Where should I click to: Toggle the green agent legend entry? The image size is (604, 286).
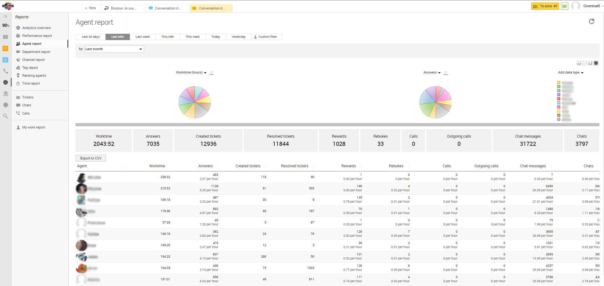[558, 86]
